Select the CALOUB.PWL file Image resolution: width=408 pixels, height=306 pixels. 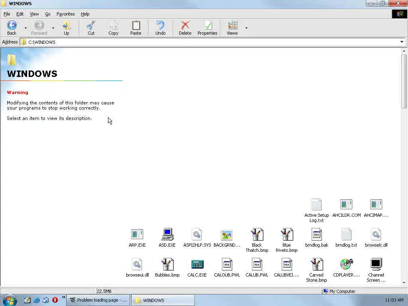[227, 268]
